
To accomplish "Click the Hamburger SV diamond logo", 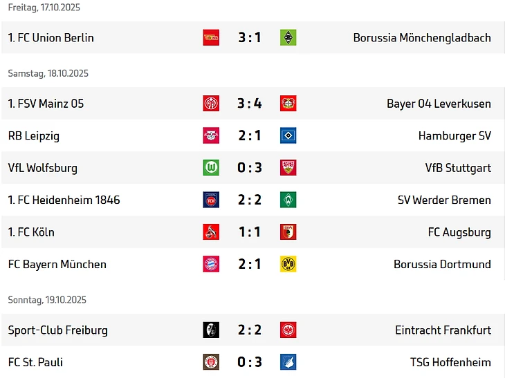I will point(288,135).
